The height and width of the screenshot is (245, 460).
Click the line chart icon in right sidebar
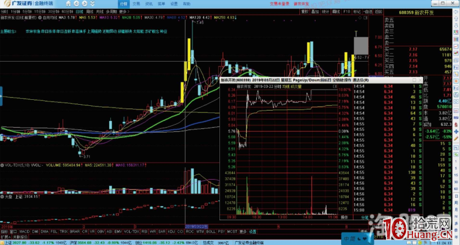456,46
